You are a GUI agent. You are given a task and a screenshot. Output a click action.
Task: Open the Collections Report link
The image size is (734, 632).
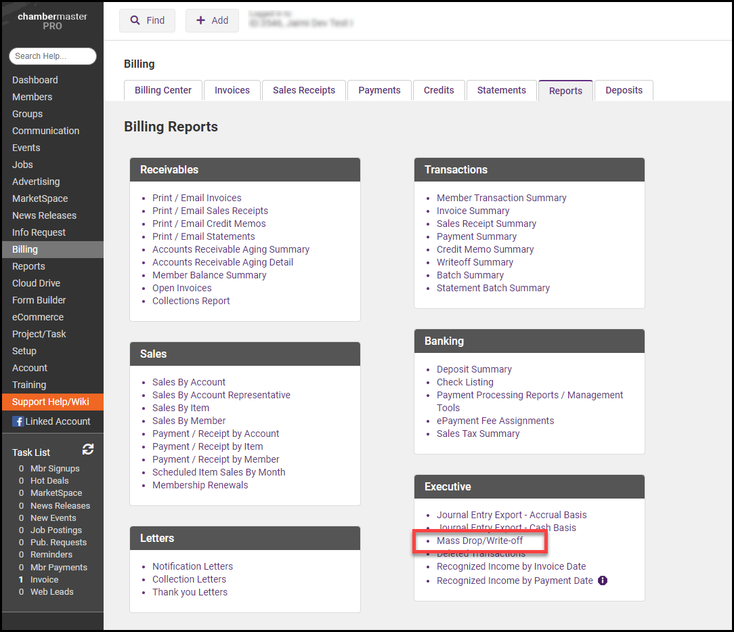(x=191, y=301)
